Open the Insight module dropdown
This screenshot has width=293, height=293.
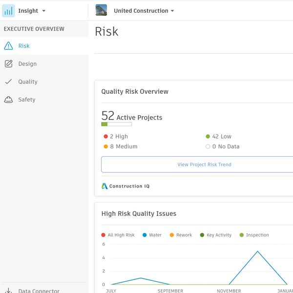32,11
